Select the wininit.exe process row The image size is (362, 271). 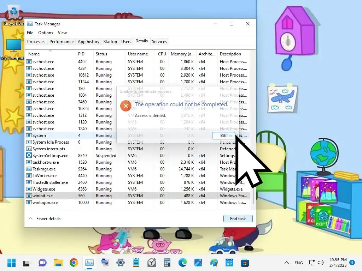[x=138, y=195]
